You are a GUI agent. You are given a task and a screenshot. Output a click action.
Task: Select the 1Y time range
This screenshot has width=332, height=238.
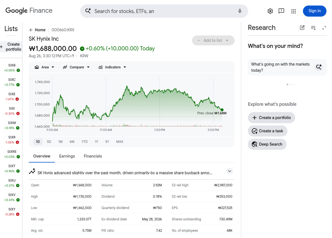96,142
